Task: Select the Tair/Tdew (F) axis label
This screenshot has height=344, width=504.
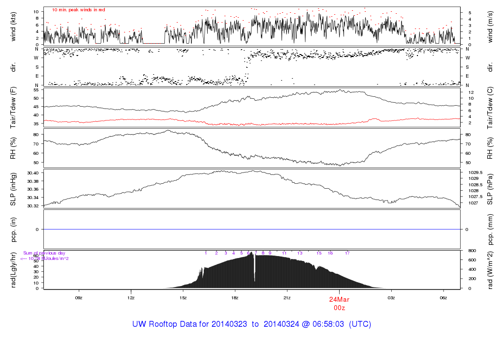Action: pos(13,108)
